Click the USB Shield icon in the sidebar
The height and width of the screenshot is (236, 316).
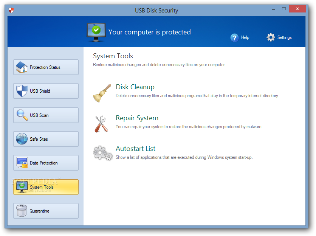22,91
